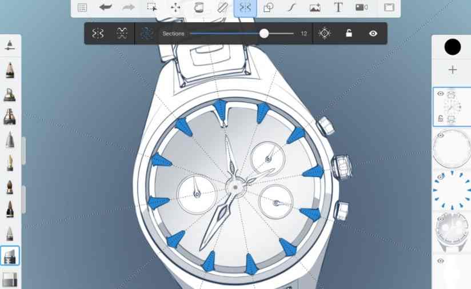Open the main menu list icon
Viewport: 471px width, 289px height.
coord(82,7)
